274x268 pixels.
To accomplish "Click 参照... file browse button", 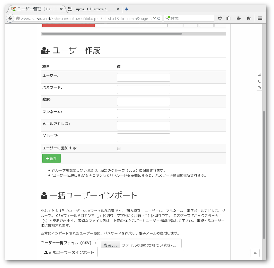I will (x=108, y=245).
